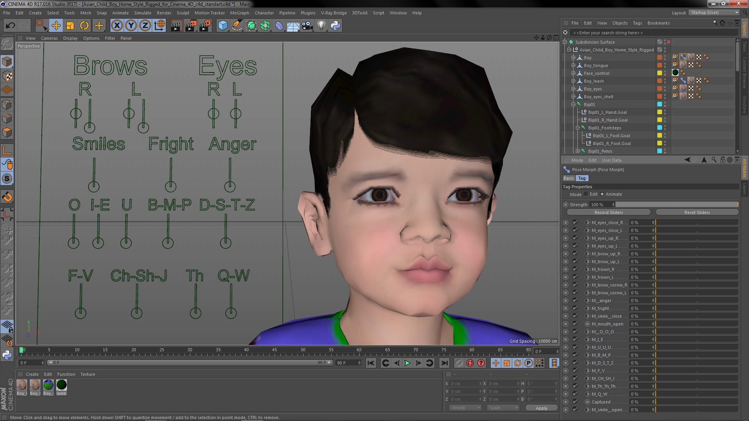The width and height of the screenshot is (749, 421).
Task: Toggle visibility for M_anger morph
Action: pos(575,300)
